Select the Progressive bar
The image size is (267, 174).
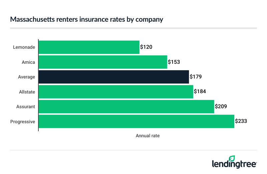137,122
